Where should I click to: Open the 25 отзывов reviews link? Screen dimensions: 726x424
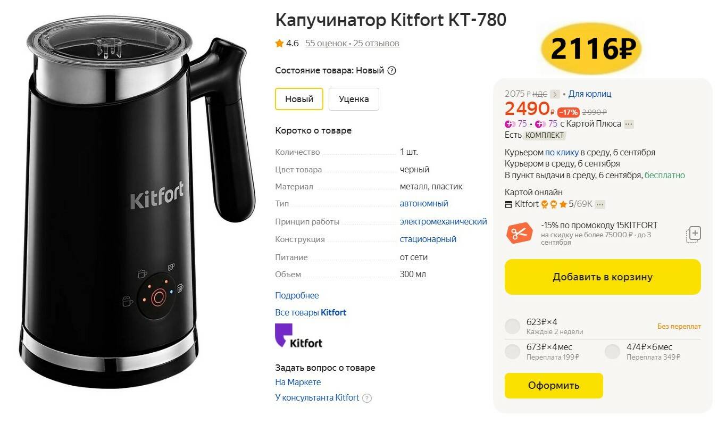pos(376,44)
